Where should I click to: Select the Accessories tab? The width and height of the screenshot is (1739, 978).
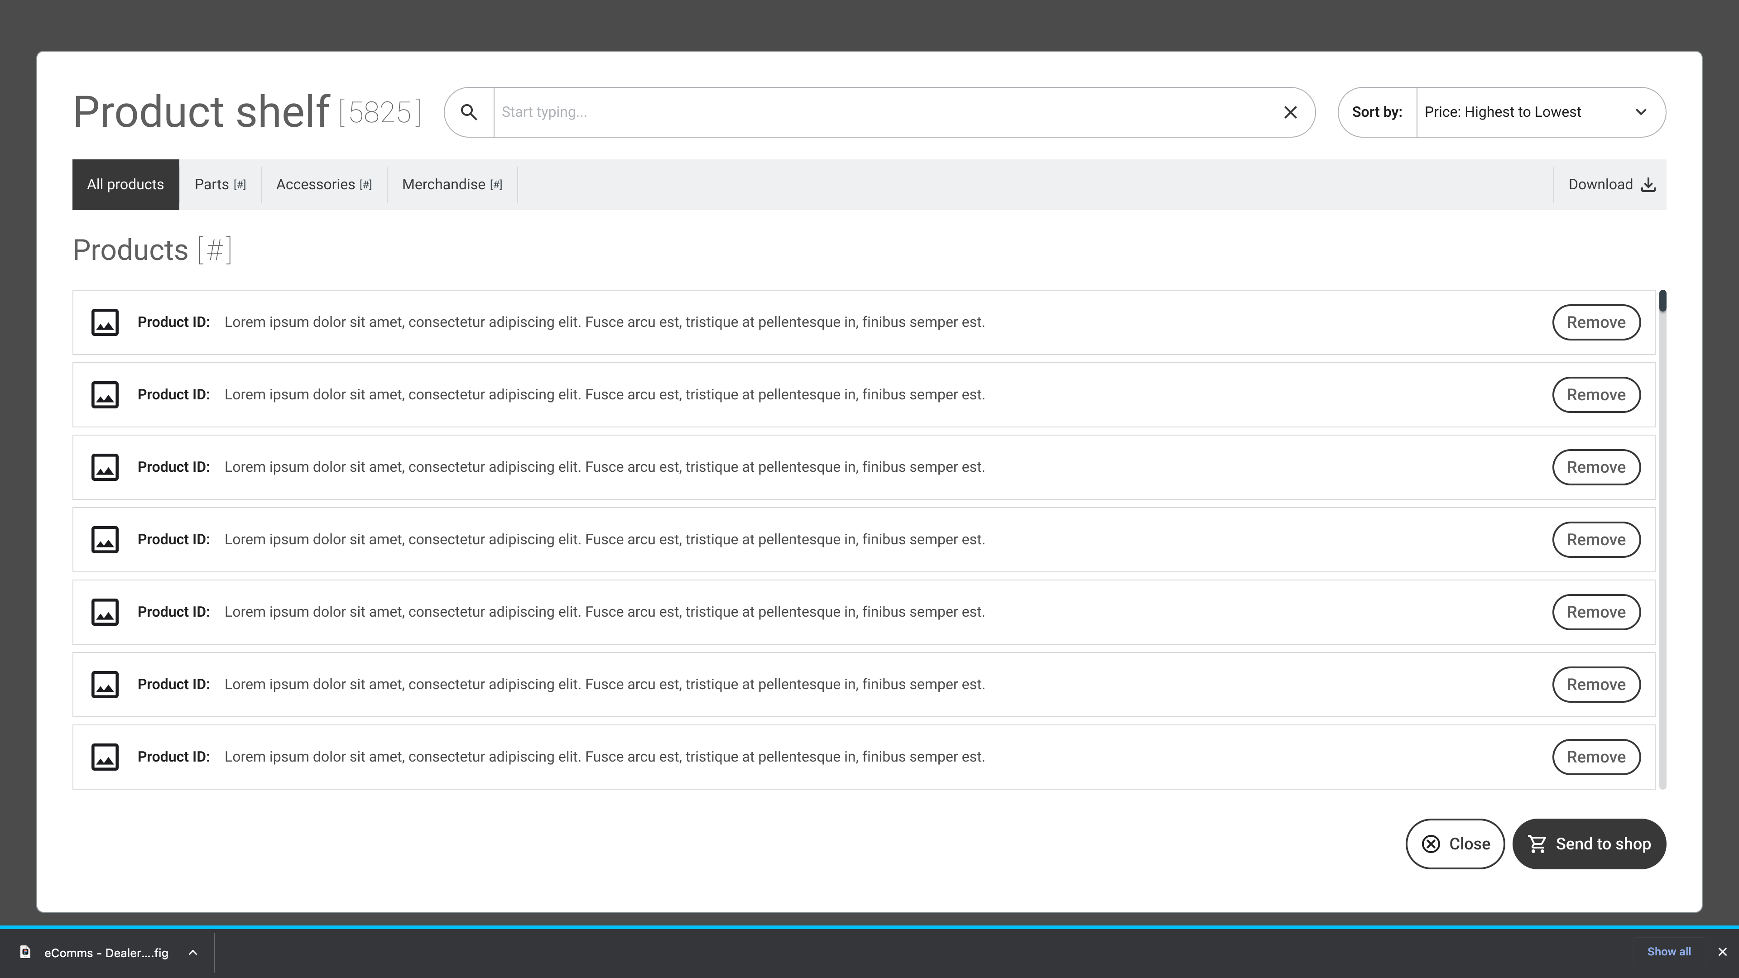click(x=323, y=185)
